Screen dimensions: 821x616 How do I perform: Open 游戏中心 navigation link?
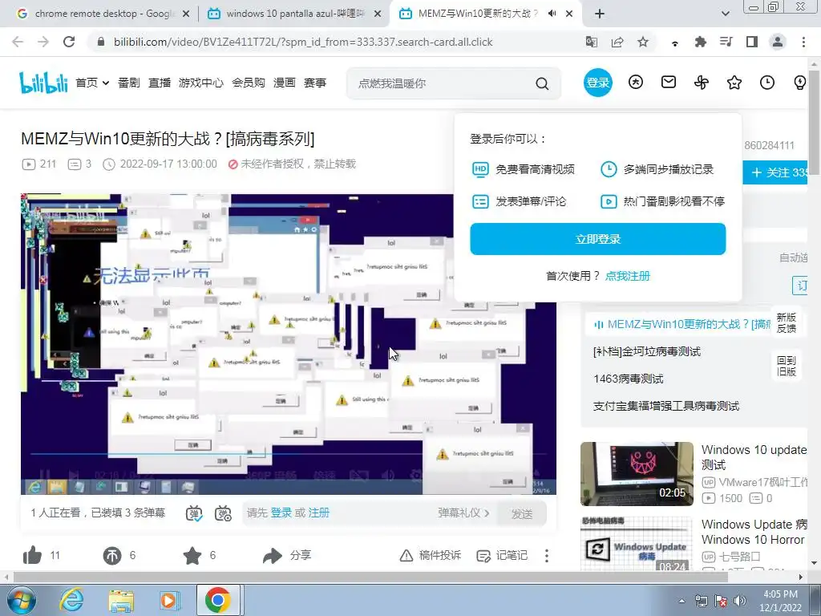(x=201, y=83)
